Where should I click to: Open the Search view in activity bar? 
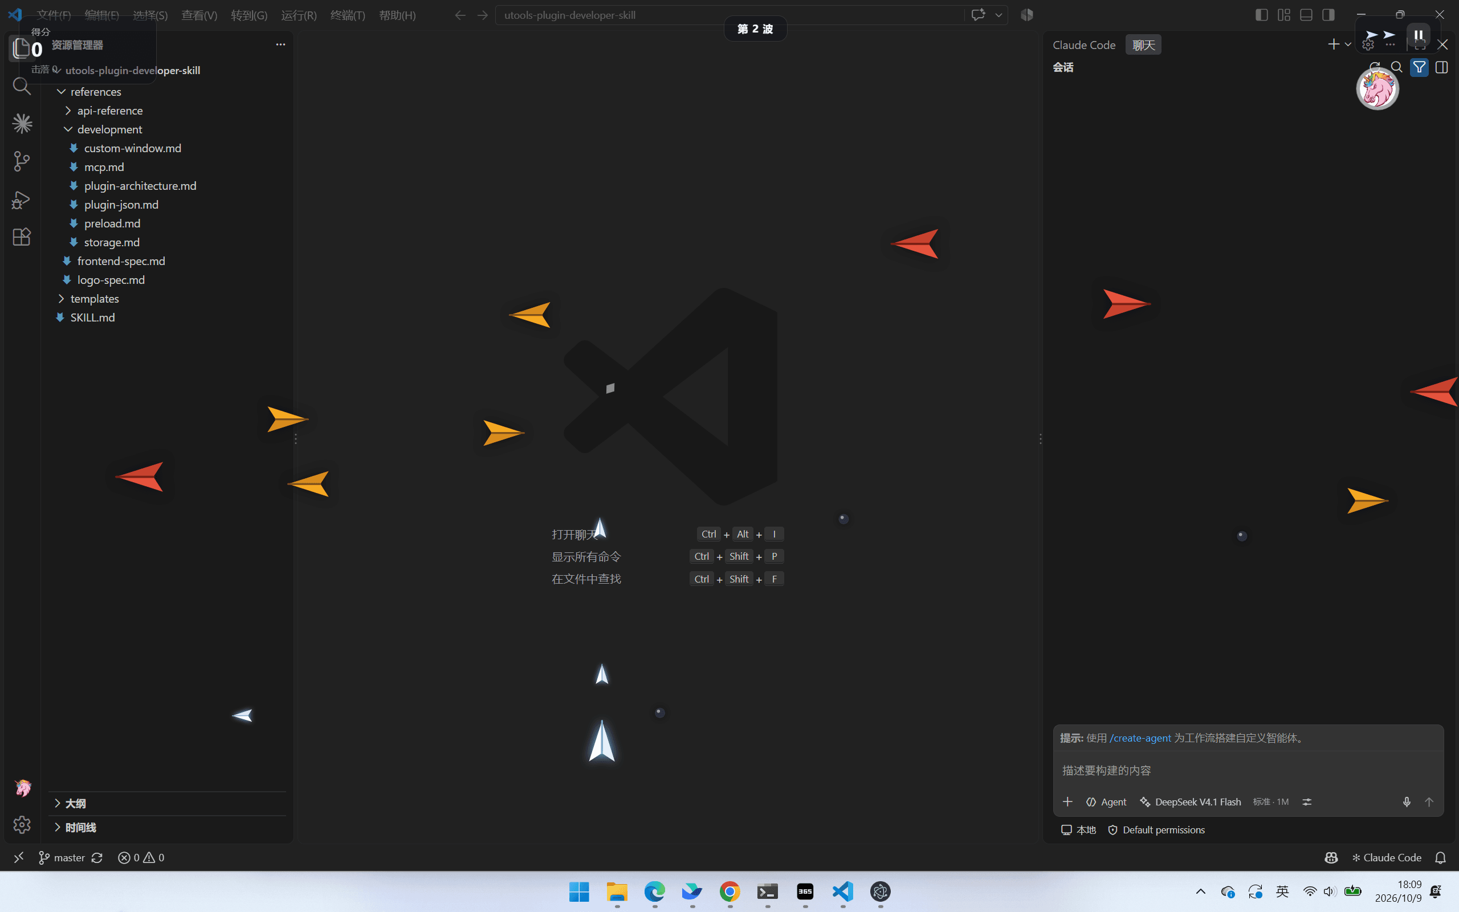[x=22, y=86]
